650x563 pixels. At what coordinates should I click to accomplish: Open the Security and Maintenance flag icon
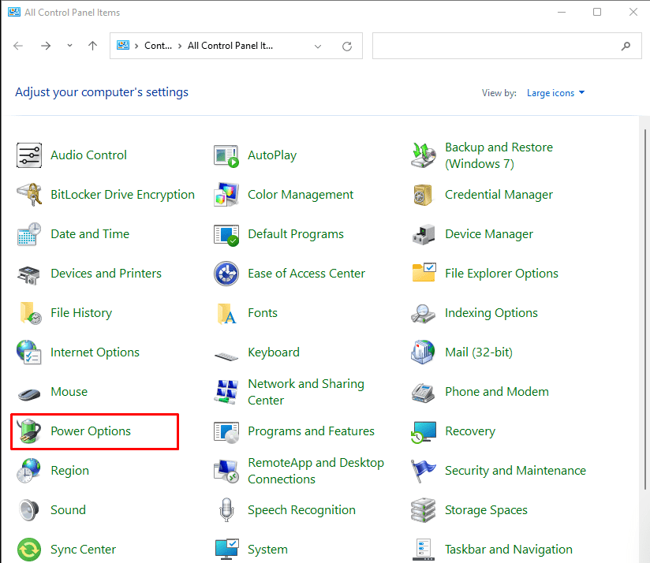point(424,471)
